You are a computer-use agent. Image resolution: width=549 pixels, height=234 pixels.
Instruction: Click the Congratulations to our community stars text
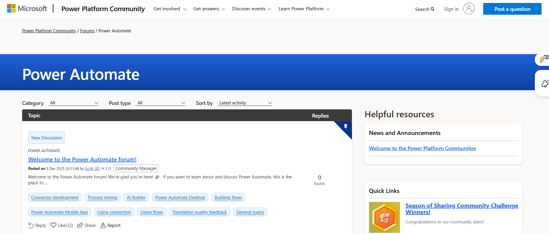click(x=445, y=222)
